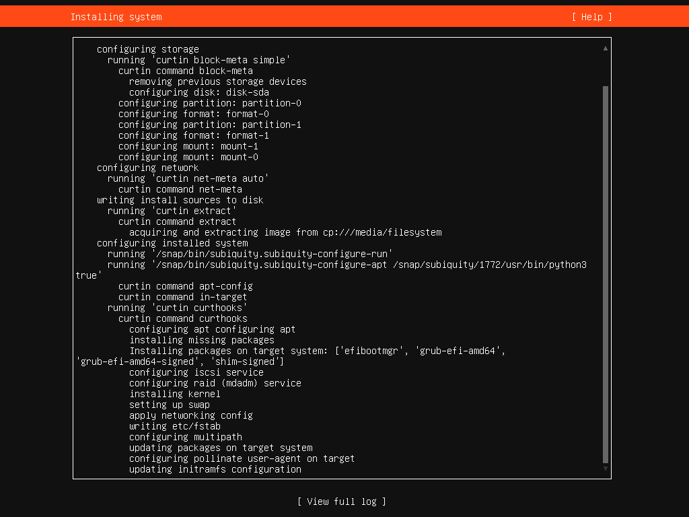
Task: Click the 'configuring multipath' log line
Action: click(x=186, y=437)
